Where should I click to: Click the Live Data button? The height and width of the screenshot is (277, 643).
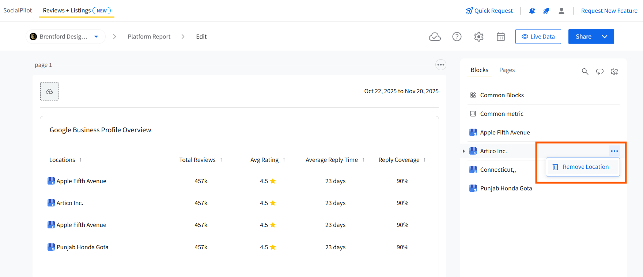(538, 37)
